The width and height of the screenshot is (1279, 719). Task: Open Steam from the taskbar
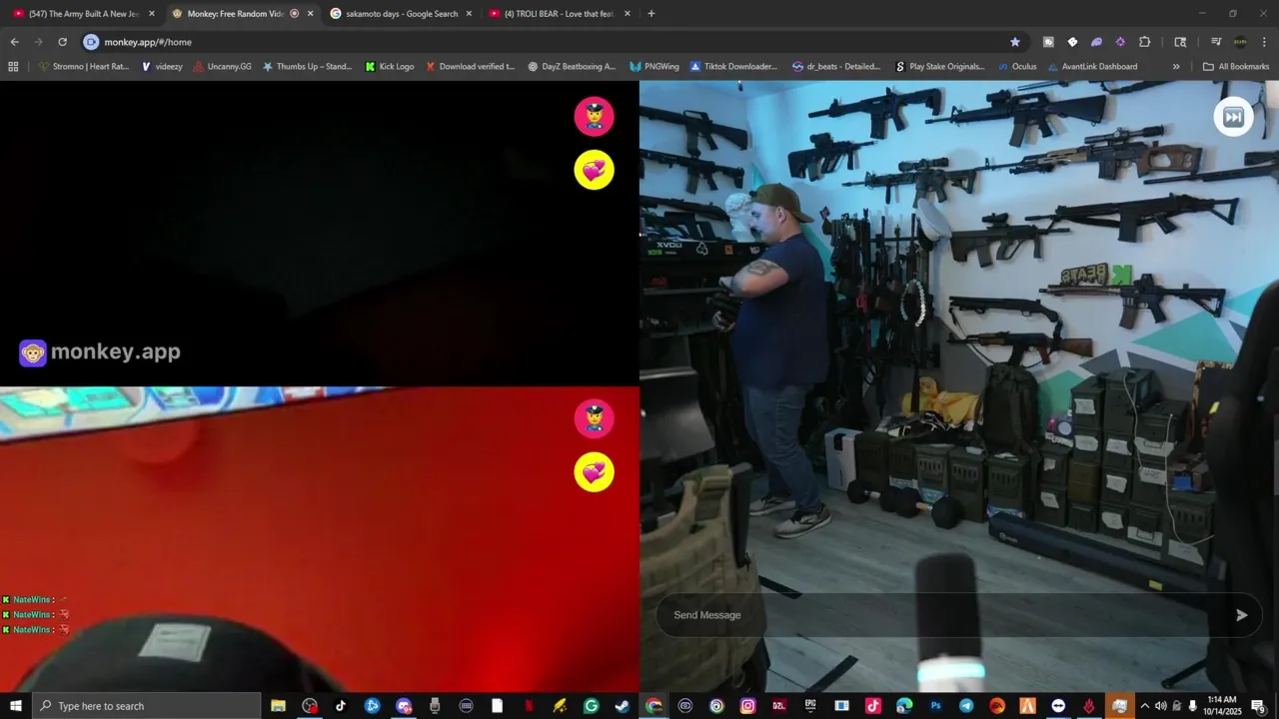622,706
